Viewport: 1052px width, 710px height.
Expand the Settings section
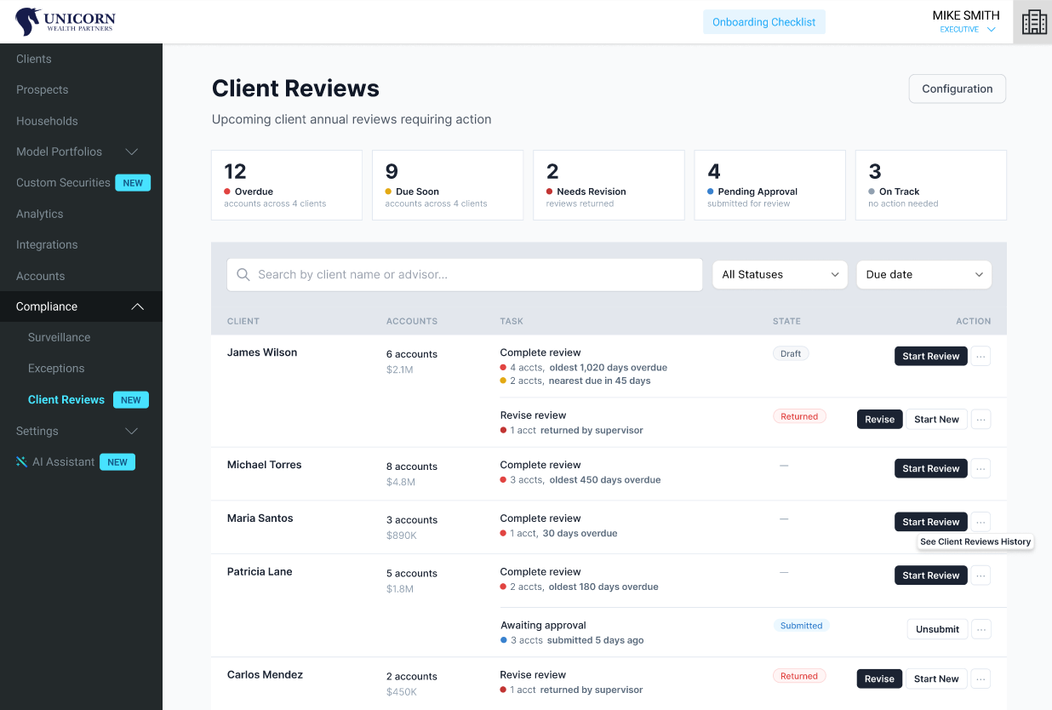coord(75,431)
